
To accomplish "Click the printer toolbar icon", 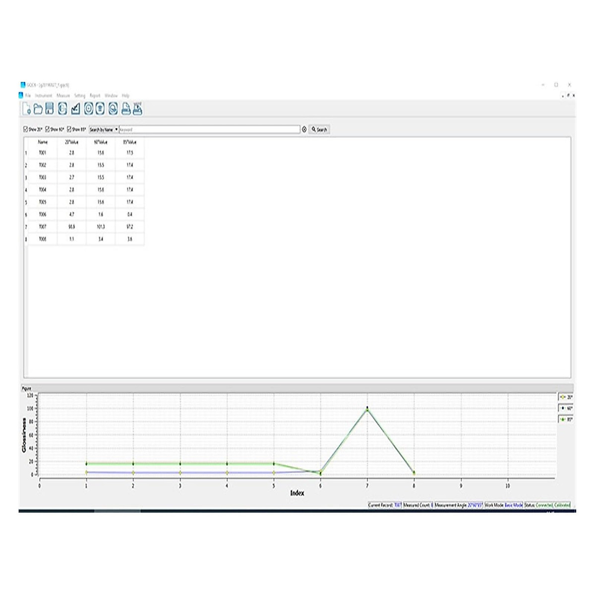I will coord(126,109).
